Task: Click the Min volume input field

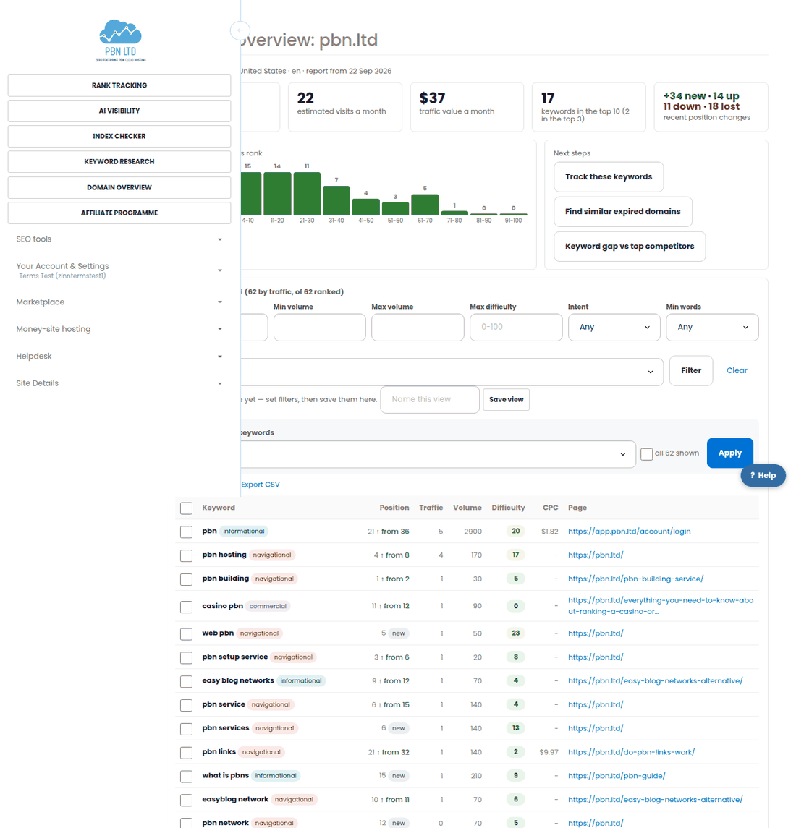Action: tap(319, 328)
